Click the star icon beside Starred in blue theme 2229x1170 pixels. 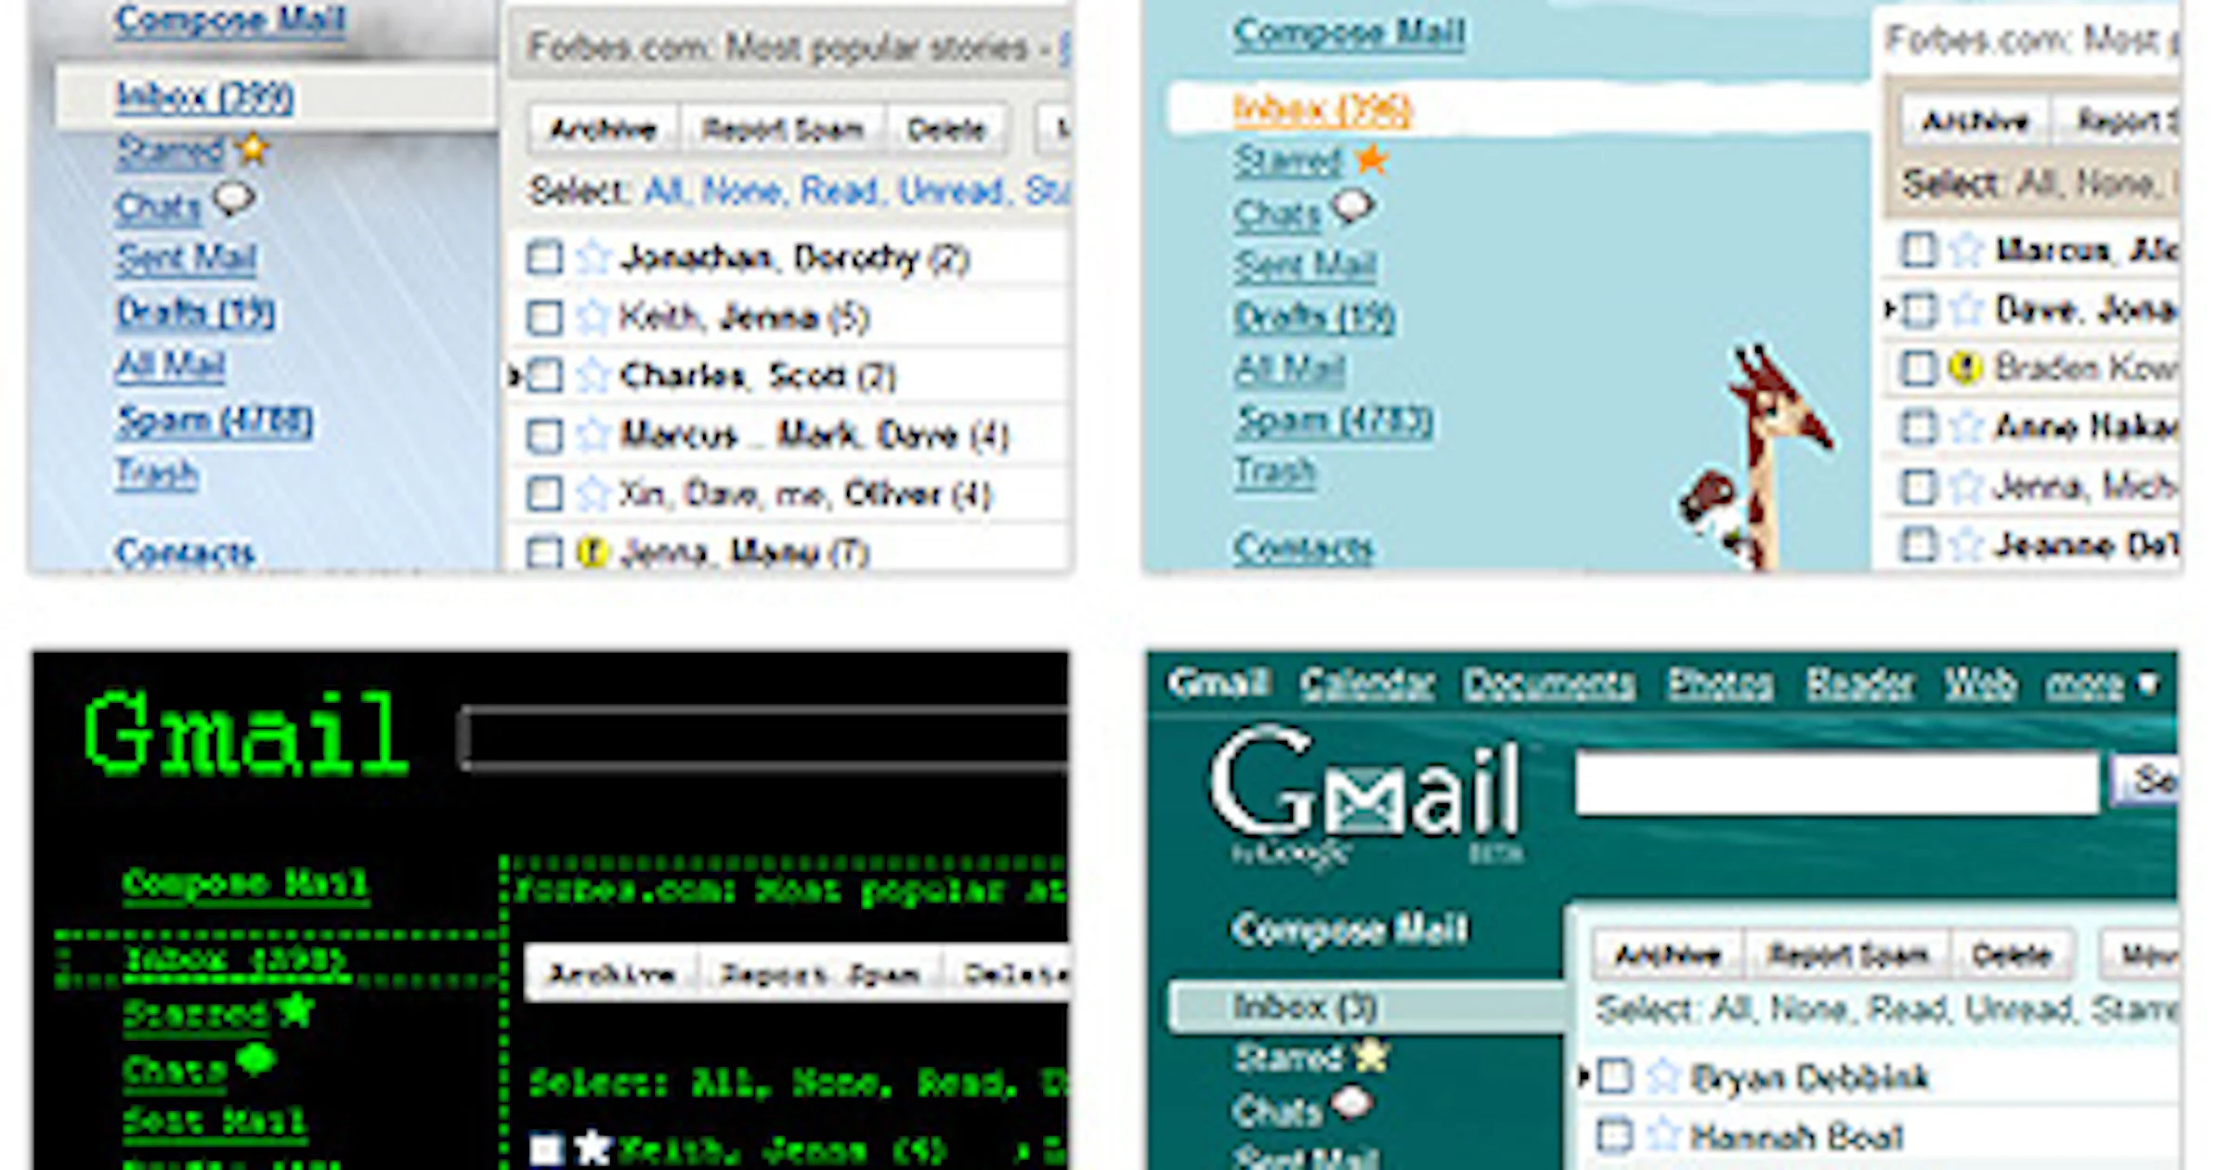[x=253, y=149]
